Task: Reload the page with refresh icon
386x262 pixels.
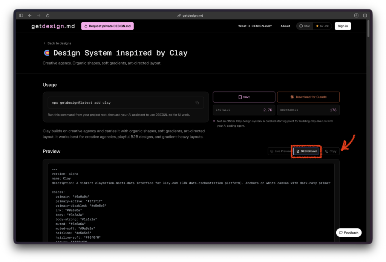Action: (47, 15)
